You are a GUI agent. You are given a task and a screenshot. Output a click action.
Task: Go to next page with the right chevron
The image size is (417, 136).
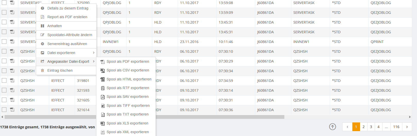(407, 127)
